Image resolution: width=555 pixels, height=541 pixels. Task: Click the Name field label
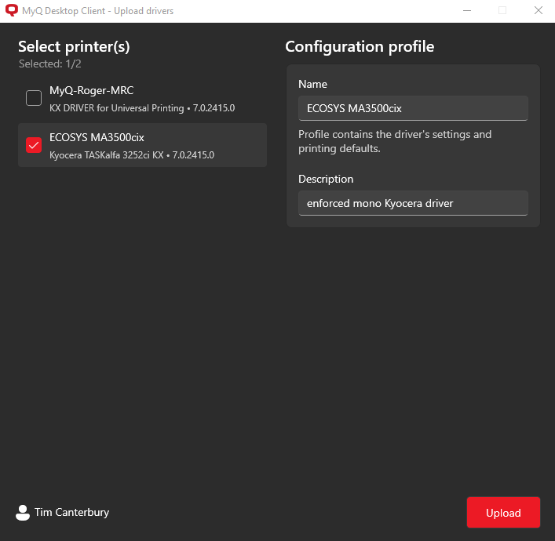(x=312, y=84)
